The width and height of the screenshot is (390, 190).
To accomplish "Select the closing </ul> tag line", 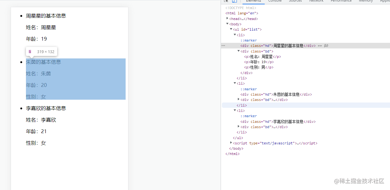I will 238,138.
